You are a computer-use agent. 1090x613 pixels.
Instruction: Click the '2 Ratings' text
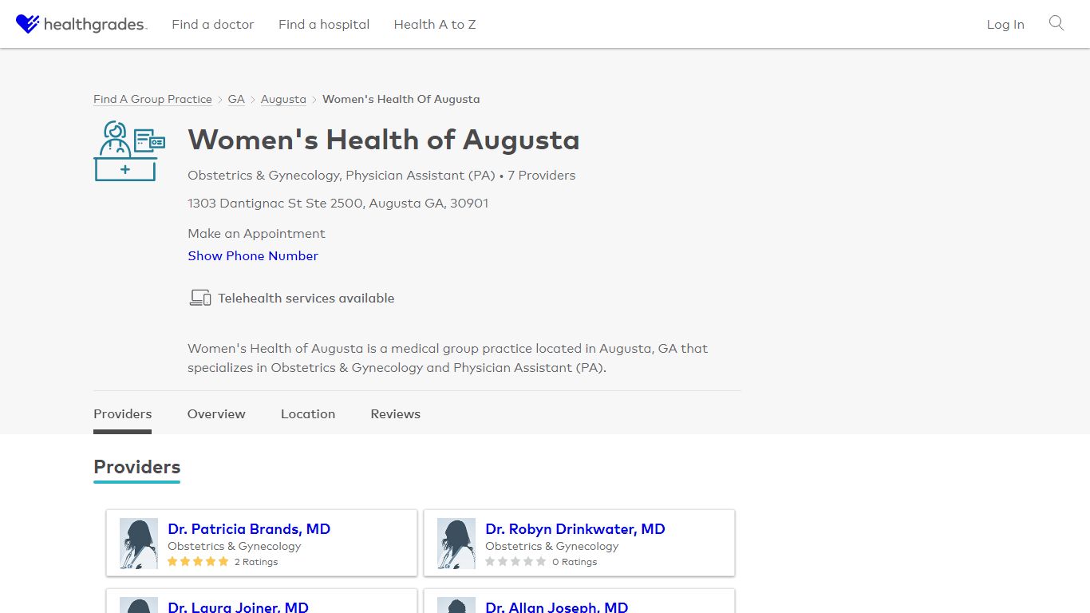click(256, 562)
